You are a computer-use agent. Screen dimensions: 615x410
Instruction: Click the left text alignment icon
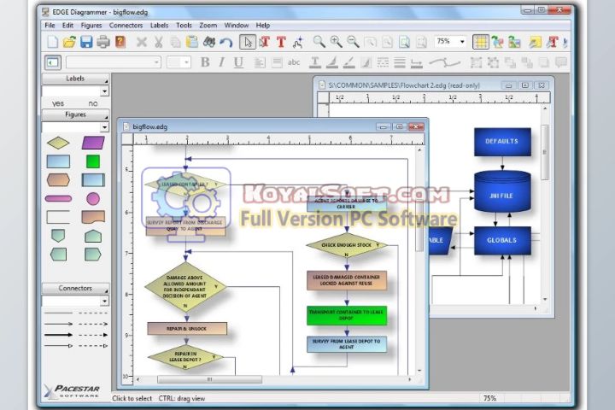pos(260,62)
